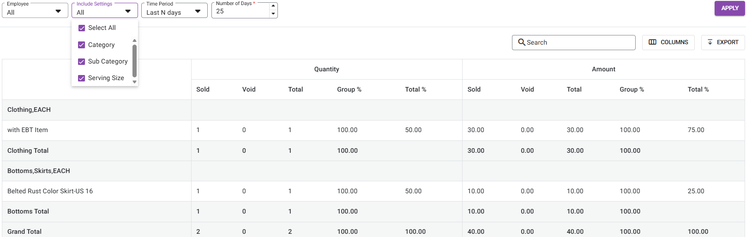Image resolution: width=746 pixels, height=237 pixels.
Task: Decrease Number of Days with down arrow
Action: [273, 14]
